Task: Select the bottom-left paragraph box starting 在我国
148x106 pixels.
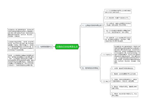Action: pos(21,60)
